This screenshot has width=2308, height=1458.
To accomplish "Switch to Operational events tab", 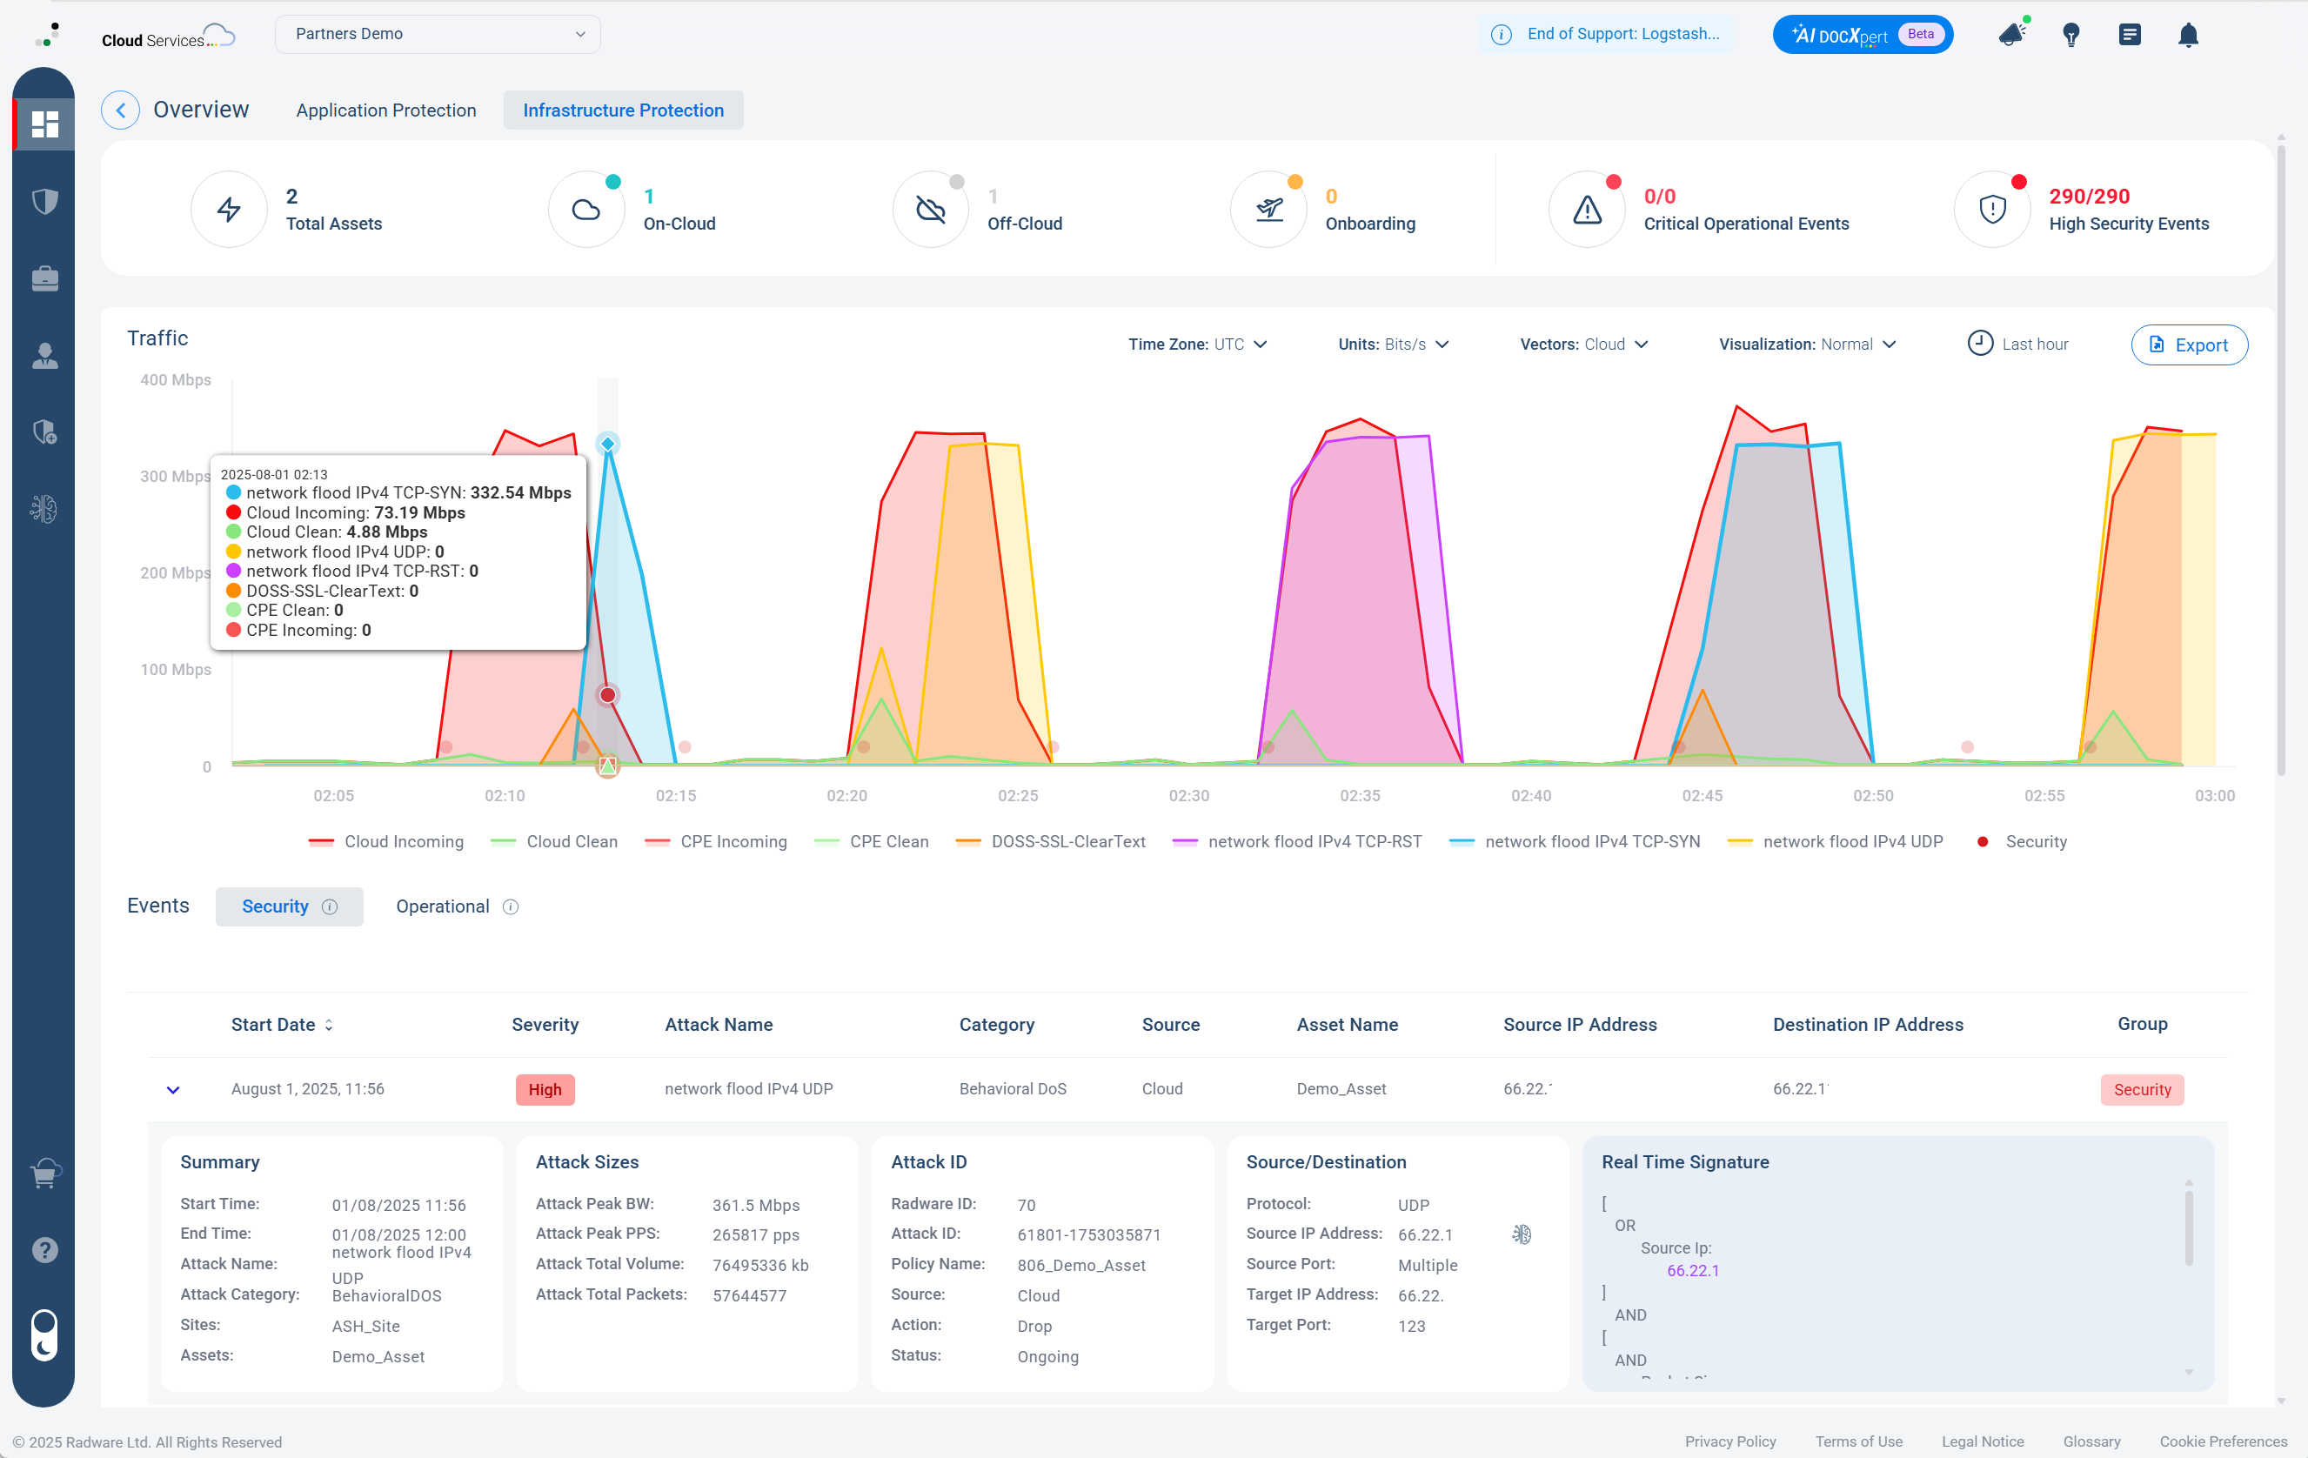I will coord(443,906).
